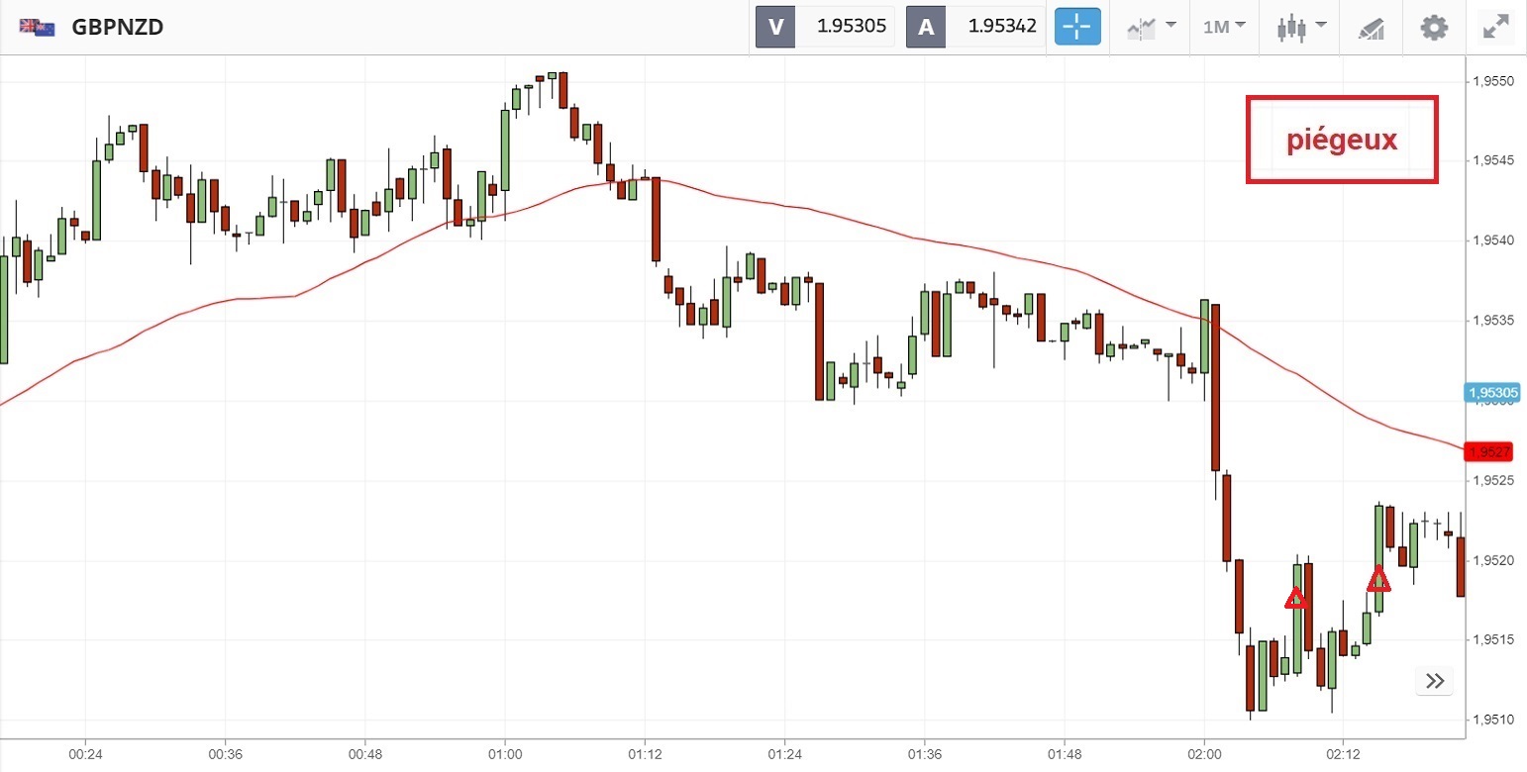Image resolution: width=1527 pixels, height=772 pixels.
Task: Open chart settings gear icon
Action: 1434,27
